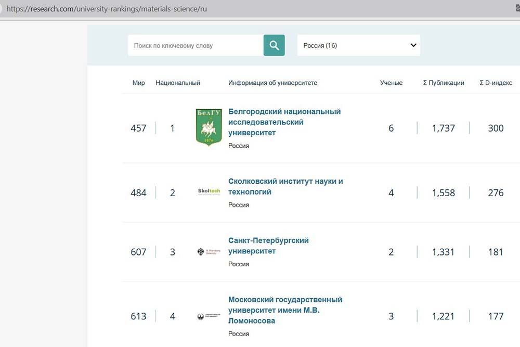The image size is (520, 347).
Task: Click the St. Petersburg University logo
Action: (209, 252)
